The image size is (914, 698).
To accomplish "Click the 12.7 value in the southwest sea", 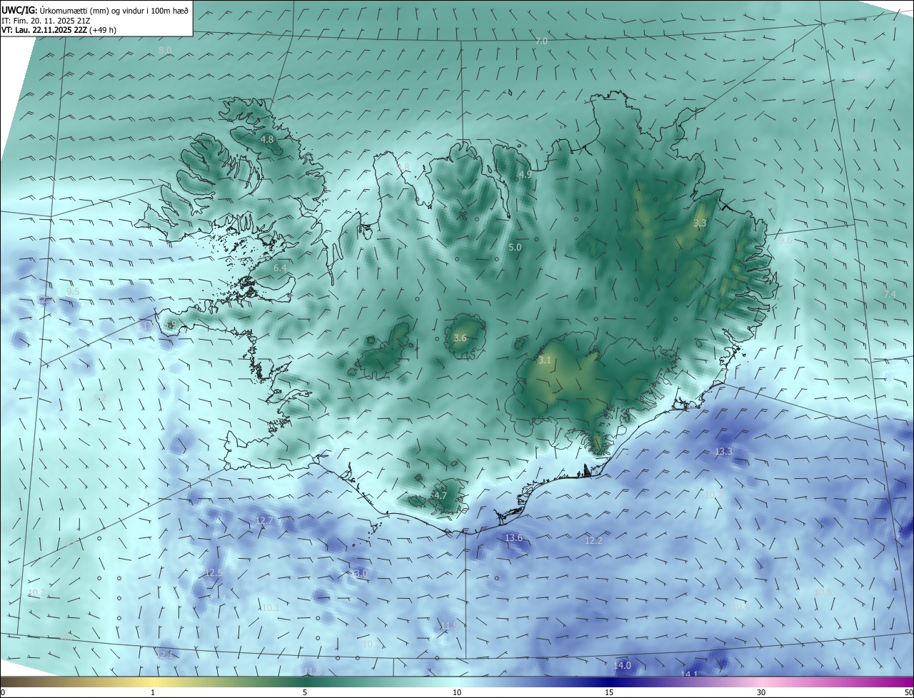I will (x=264, y=520).
